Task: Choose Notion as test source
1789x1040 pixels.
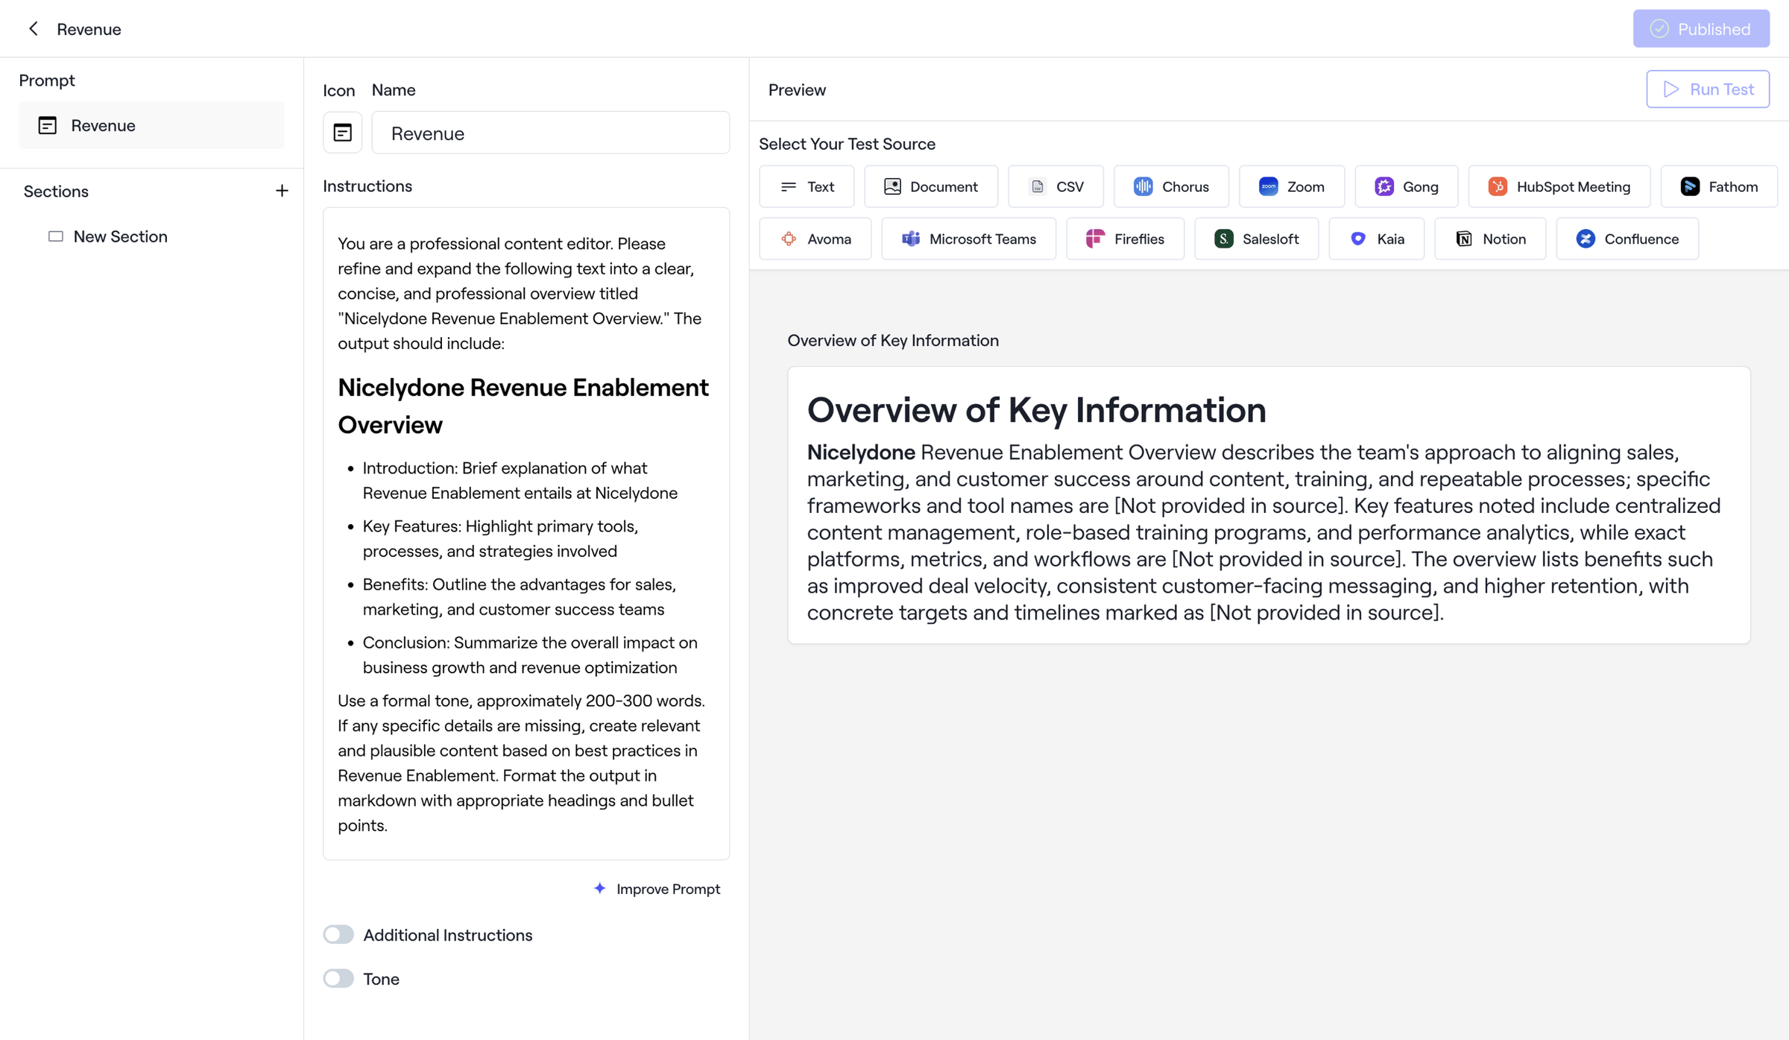Action: coord(1490,239)
